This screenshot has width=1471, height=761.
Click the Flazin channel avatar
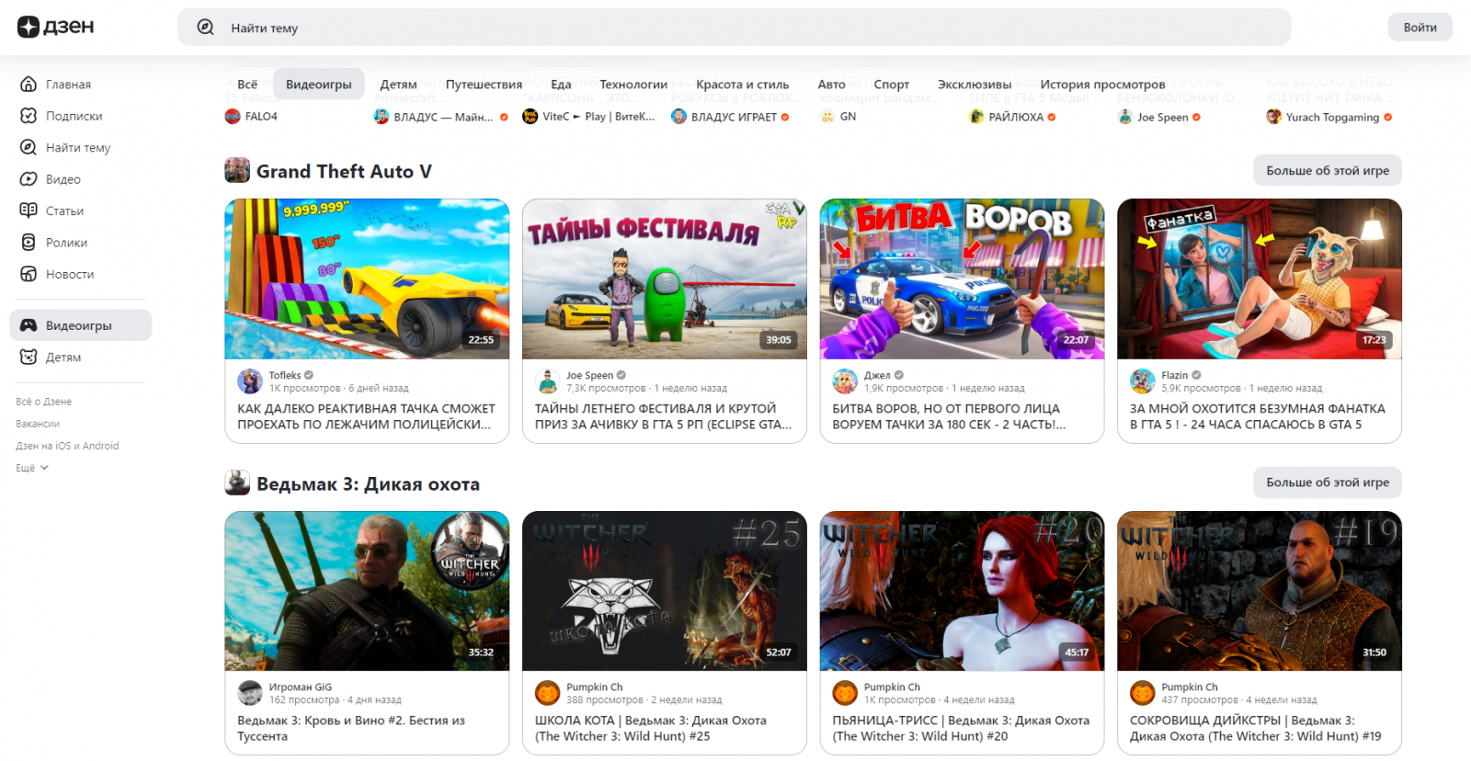pyautogui.click(x=1143, y=381)
